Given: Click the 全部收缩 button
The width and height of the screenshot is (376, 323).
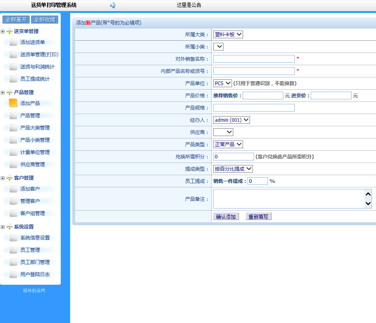Looking at the screenshot, I should tap(44, 20).
